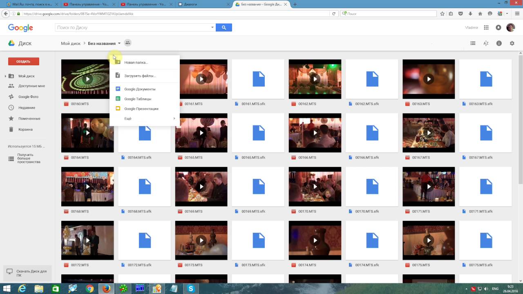
Task: Expand the Ещё submenu
Action: (x=145, y=118)
